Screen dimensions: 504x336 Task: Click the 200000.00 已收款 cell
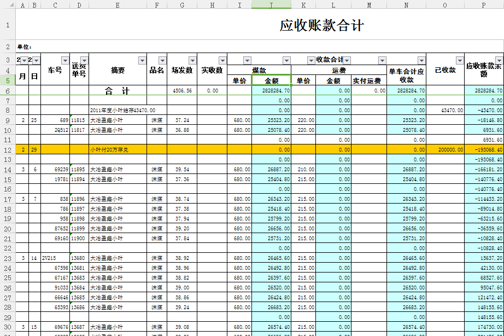pyautogui.click(x=445, y=149)
